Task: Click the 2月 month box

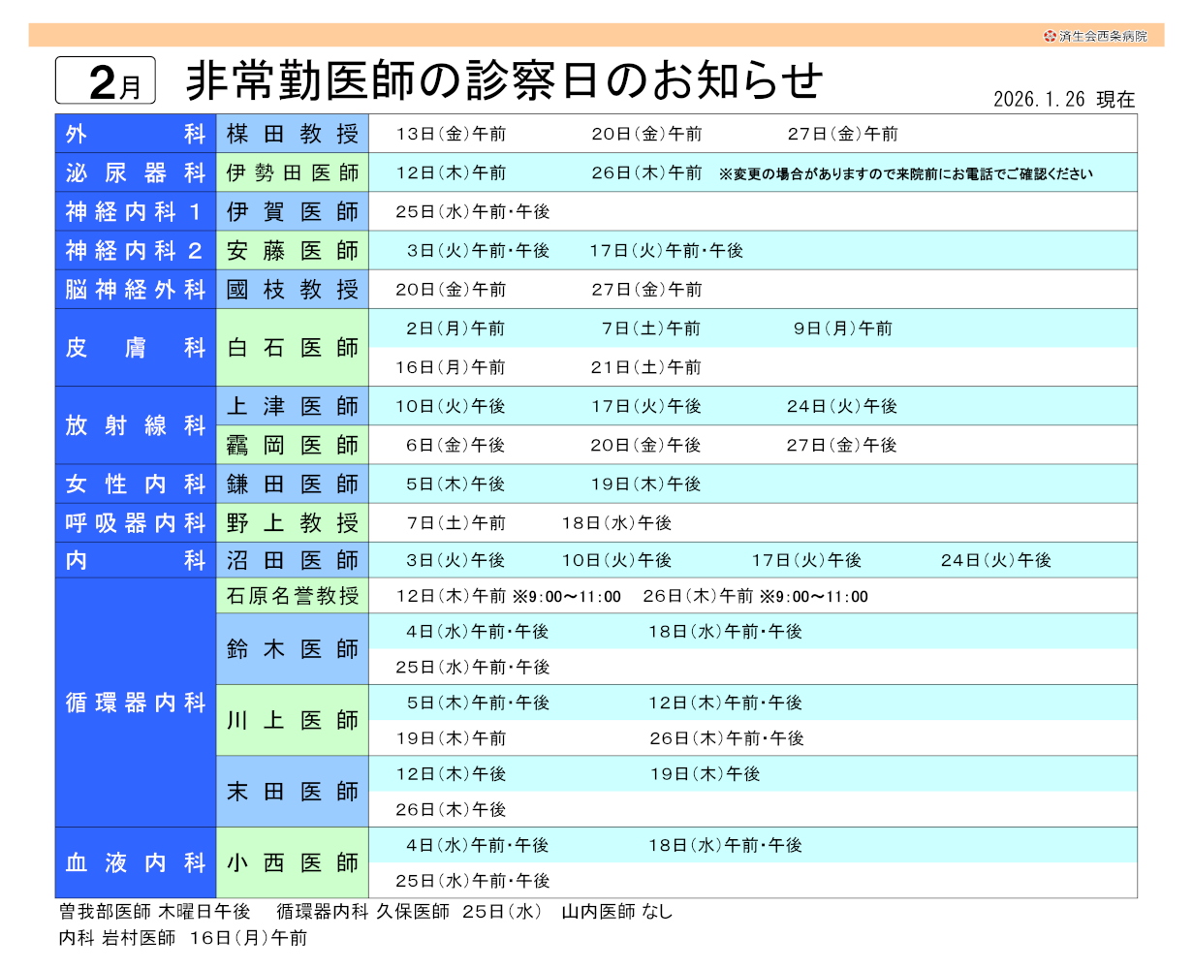Action: [x=106, y=81]
